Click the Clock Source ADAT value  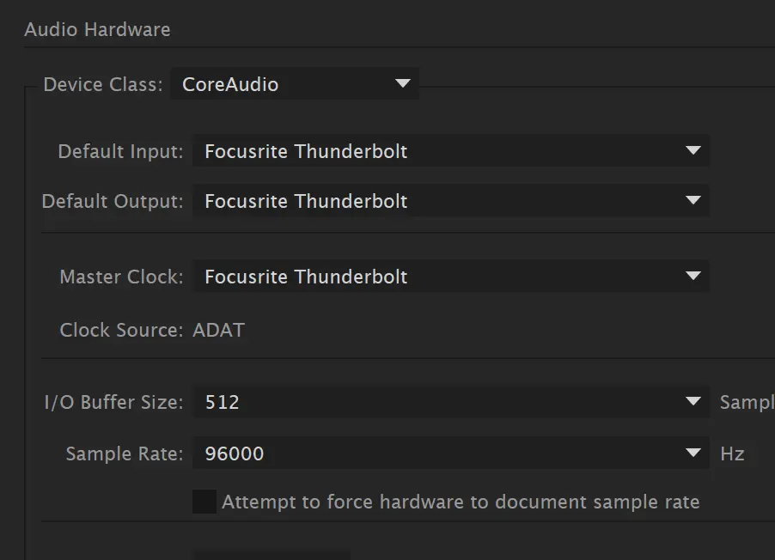218,330
